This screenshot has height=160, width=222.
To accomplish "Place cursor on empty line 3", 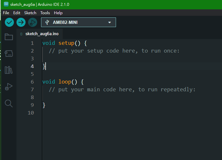I will click(x=132, y=58).
